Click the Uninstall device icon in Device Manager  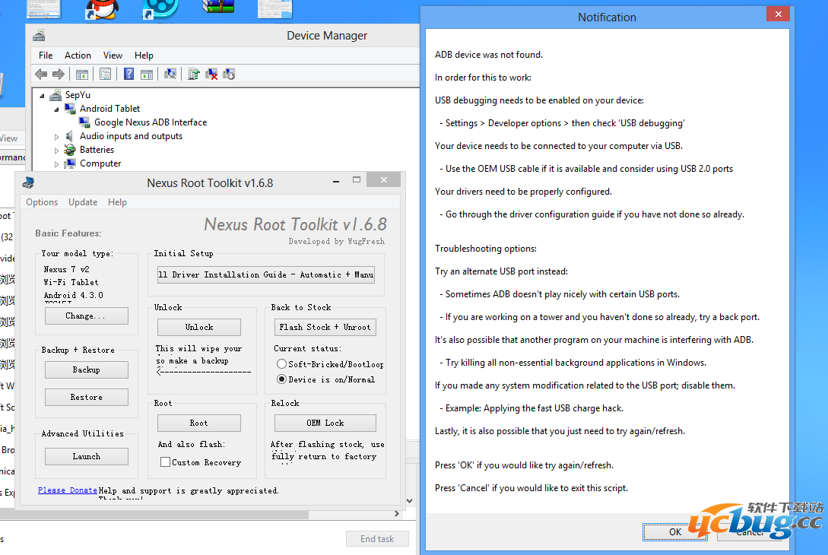(x=211, y=73)
